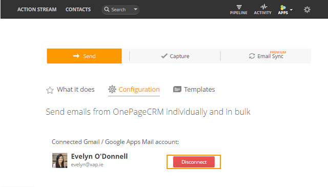Switch to the Email Sync tab
The height and width of the screenshot is (187, 328).
(266, 56)
